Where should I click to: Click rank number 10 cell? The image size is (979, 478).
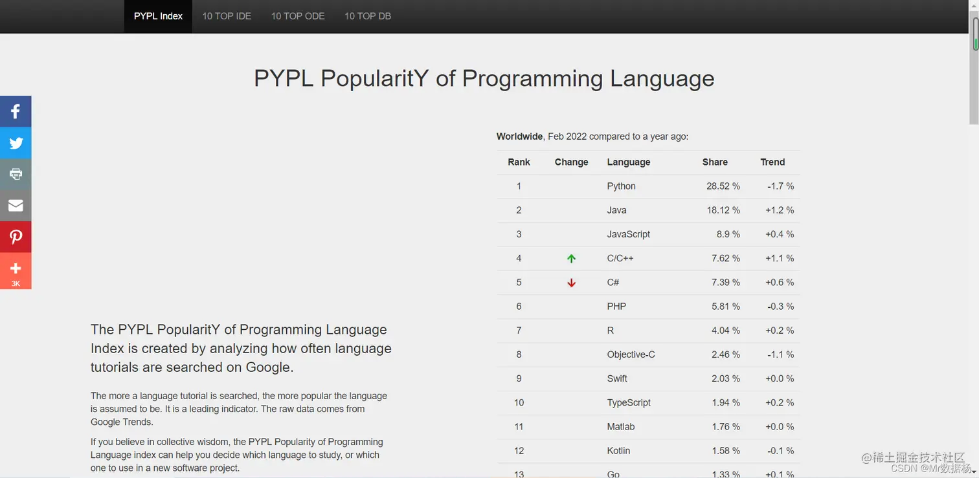(519, 402)
